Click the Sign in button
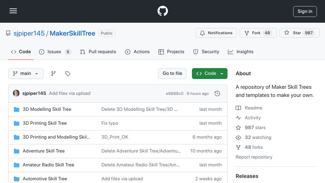325x183 pixels. pyautogui.click(x=305, y=12)
